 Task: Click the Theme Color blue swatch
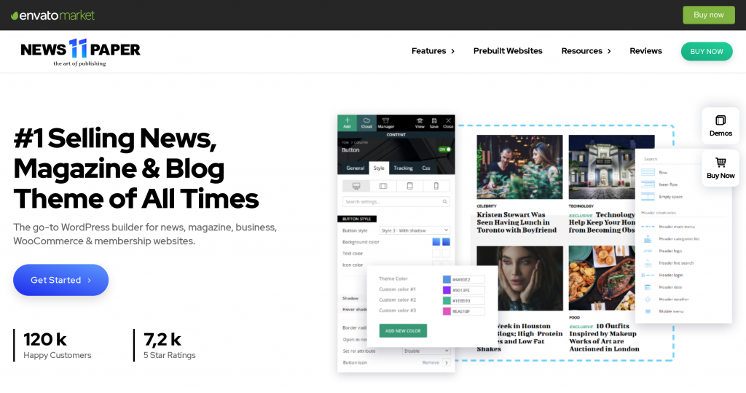pyautogui.click(x=447, y=280)
